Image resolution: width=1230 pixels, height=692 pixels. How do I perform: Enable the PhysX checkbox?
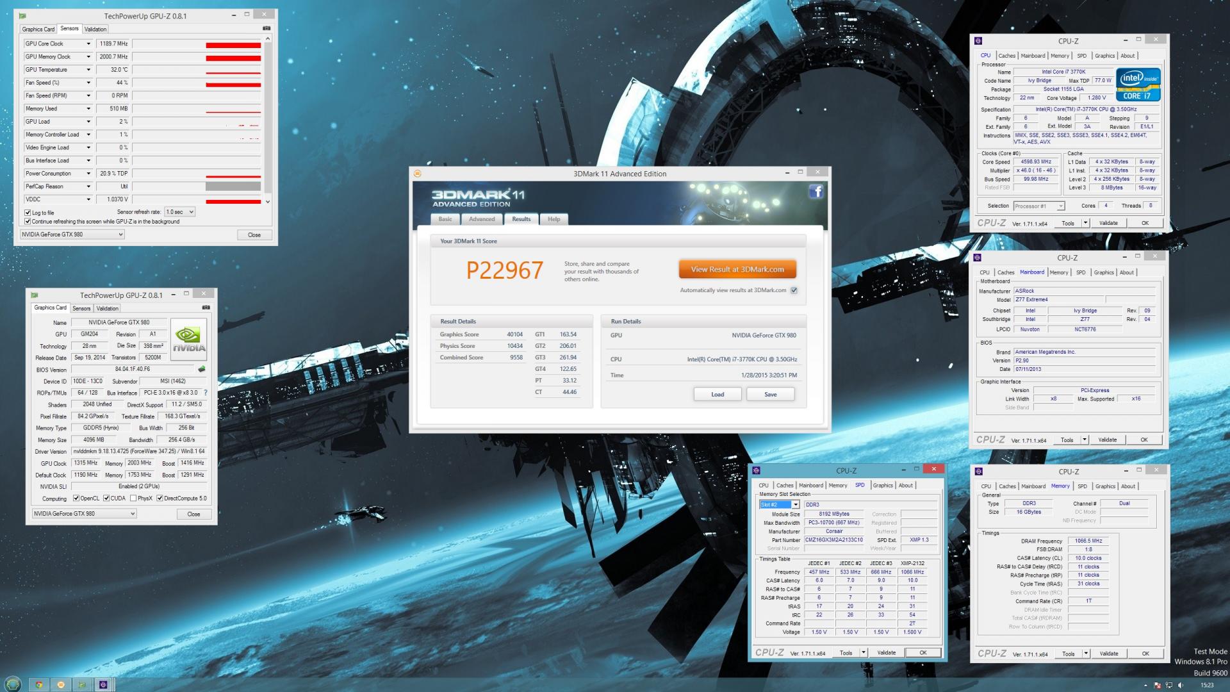click(x=133, y=498)
